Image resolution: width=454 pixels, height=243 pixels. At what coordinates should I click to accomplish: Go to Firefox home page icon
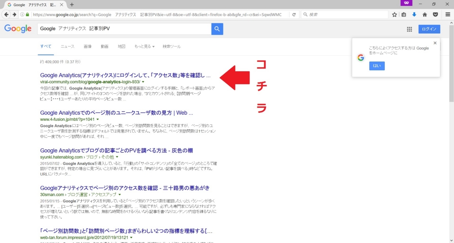(x=425, y=15)
